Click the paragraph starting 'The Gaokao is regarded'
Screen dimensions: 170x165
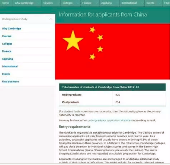[112, 143]
